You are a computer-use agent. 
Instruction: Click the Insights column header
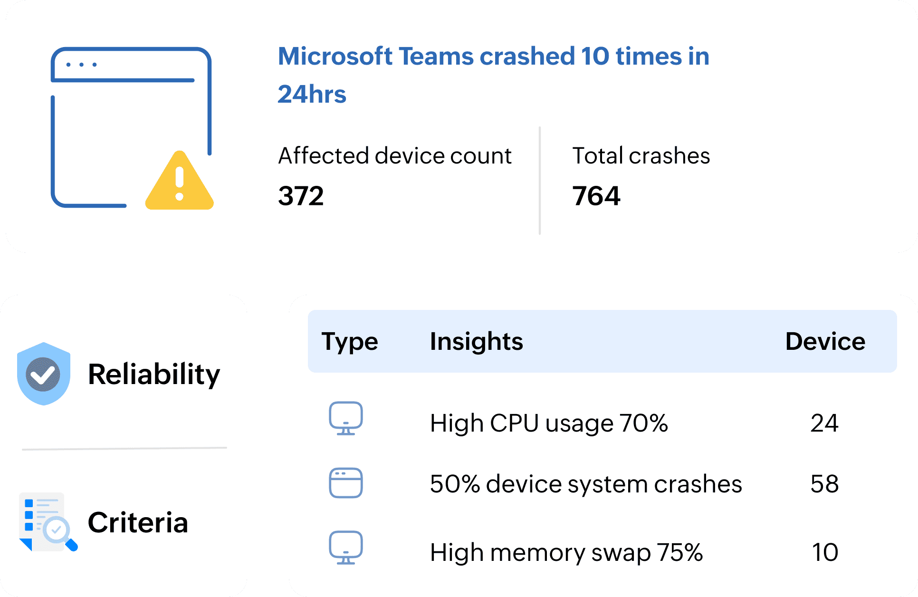(476, 341)
